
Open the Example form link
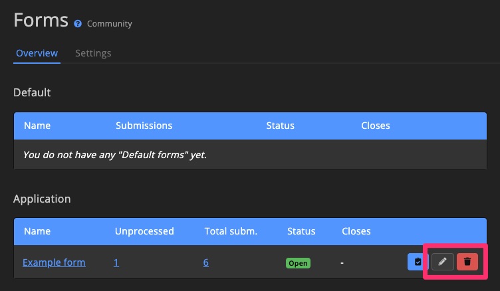pos(54,262)
